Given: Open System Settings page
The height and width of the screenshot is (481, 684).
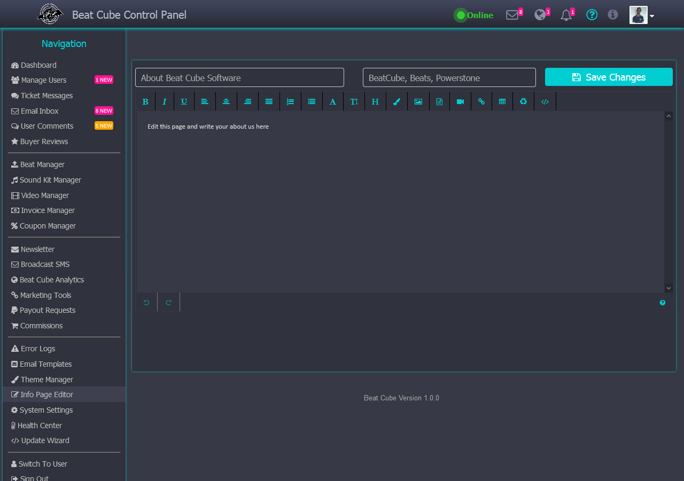Looking at the screenshot, I should click(x=42, y=410).
